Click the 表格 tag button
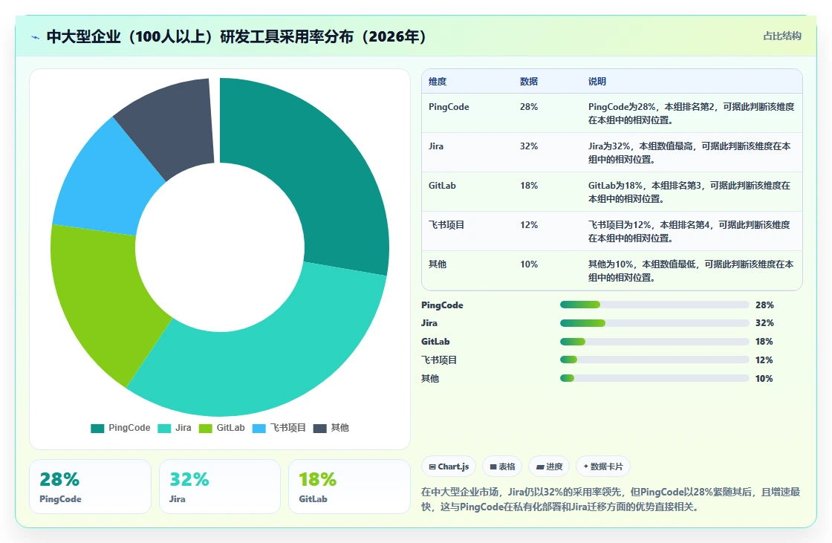The height and width of the screenshot is (543, 832). [502, 466]
